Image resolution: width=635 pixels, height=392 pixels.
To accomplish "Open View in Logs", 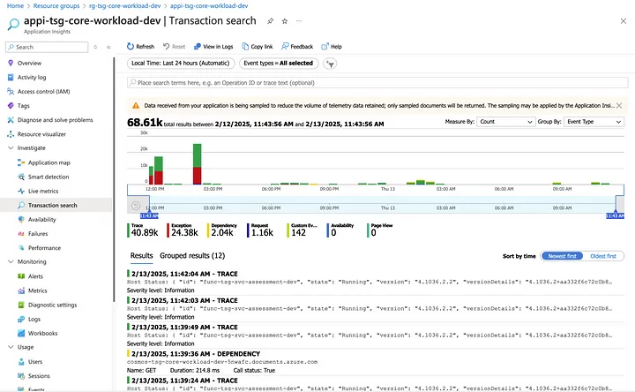I will pos(213,47).
